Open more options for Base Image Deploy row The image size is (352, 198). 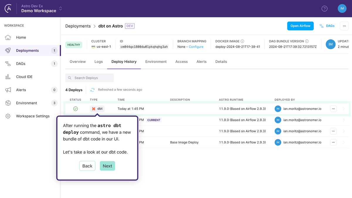[333, 142]
